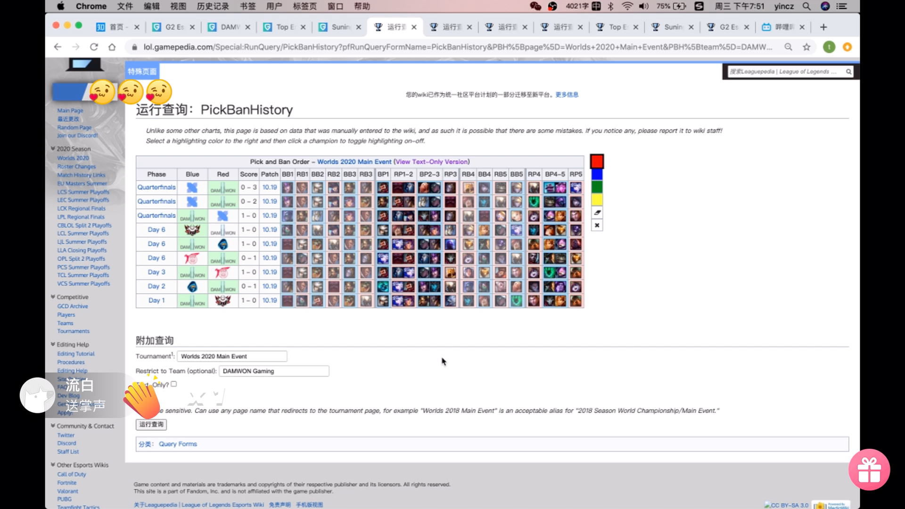This screenshot has height=509, width=905.
Task: Click the 更多信息 link
Action: [567, 95]
